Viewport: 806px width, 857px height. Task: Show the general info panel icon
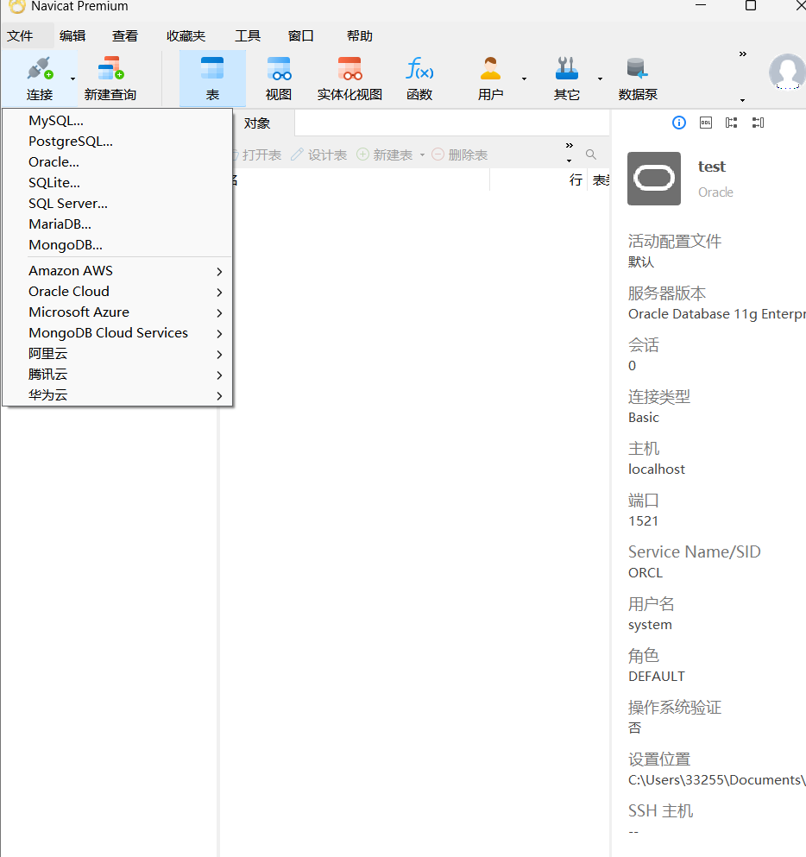coord(678,123)
